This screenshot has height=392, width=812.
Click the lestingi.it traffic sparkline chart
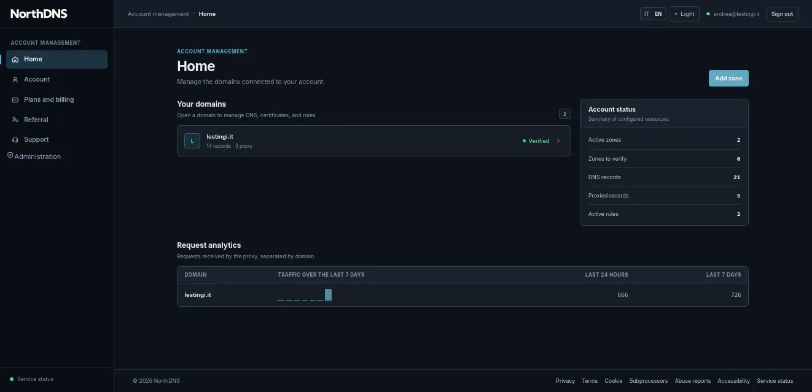coord(305,295)
